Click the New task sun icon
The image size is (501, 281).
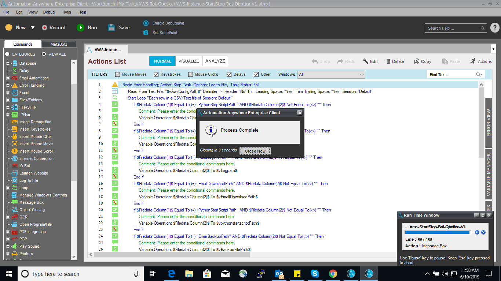tap(9, 27)
